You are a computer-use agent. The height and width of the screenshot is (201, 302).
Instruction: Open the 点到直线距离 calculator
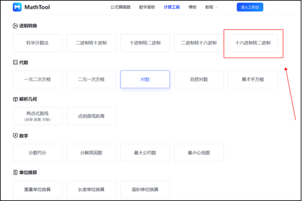(91, 116)
